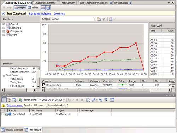Open the 200 errors link
This screenshot has width=177, height=133.
tap(59, 13)
